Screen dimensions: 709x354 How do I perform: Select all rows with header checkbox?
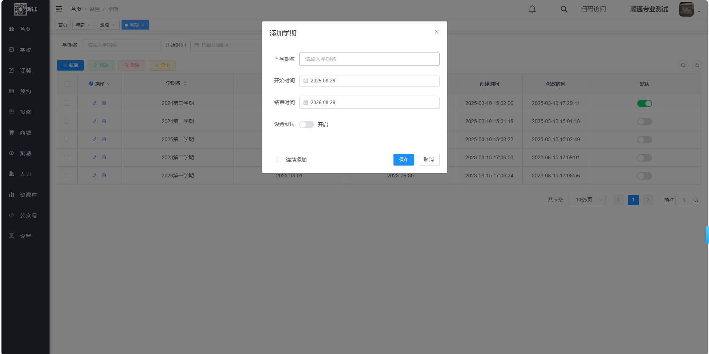67,84
